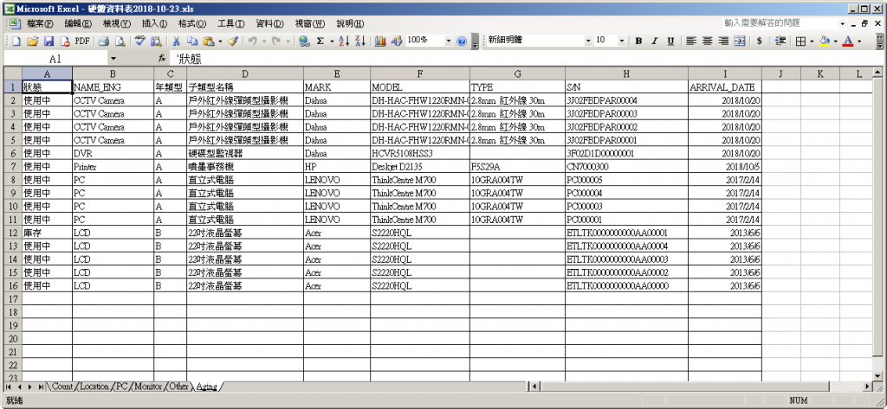The width and height of the screenshot is (887, 409).
Task: Center text in cell
Action: [707, 42]
